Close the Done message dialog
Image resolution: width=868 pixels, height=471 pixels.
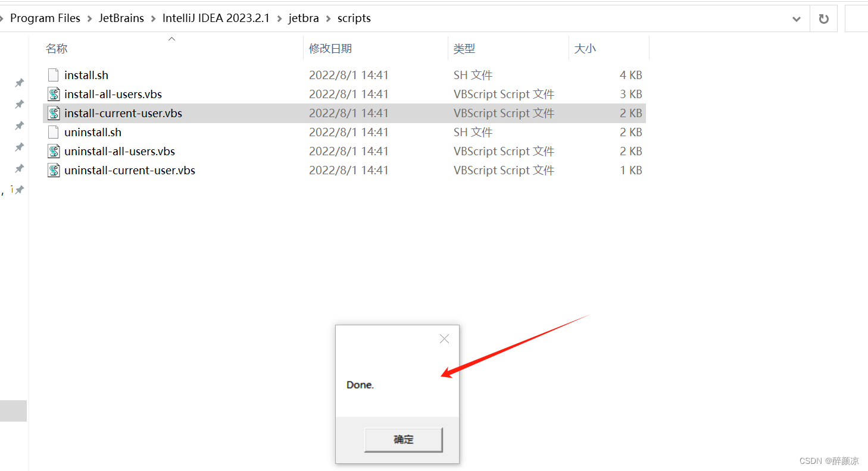[x=444, y=339]
